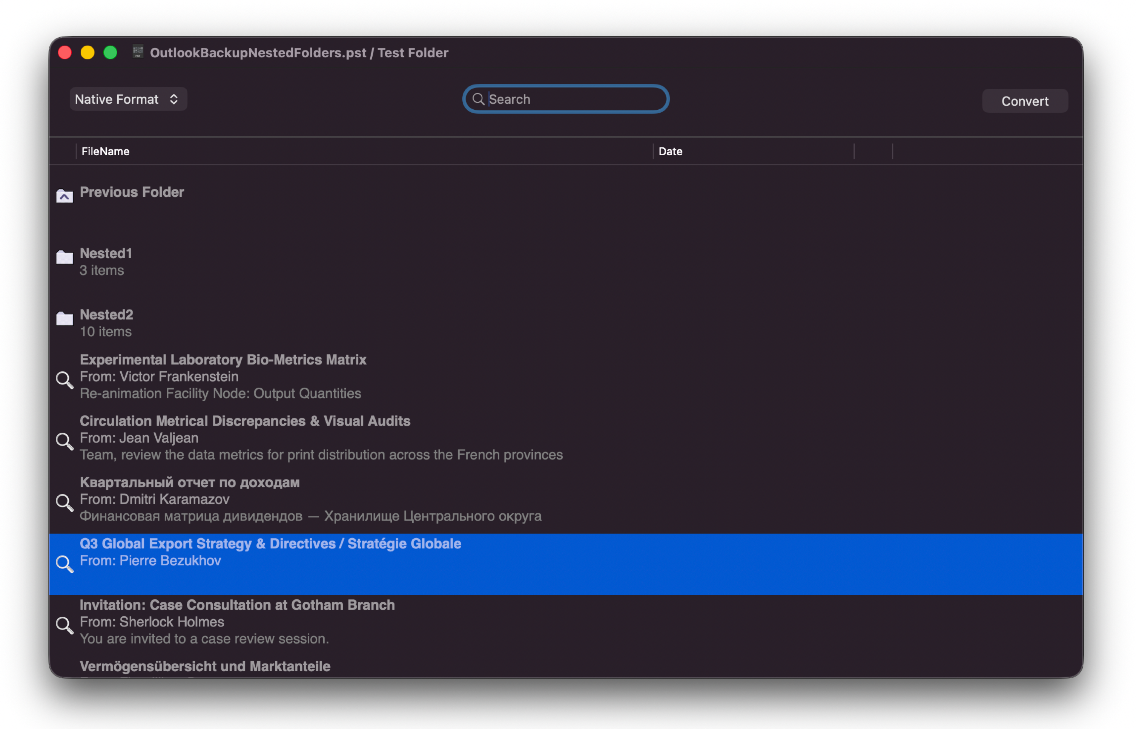Click the Previous Folder up-arrow icon
1136x729 pixels.
pos(64,196)
